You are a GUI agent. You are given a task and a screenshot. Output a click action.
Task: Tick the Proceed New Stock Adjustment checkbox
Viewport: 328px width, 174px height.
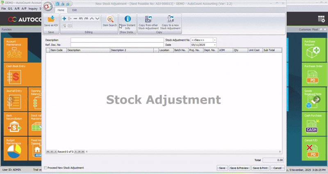point(46,168)
